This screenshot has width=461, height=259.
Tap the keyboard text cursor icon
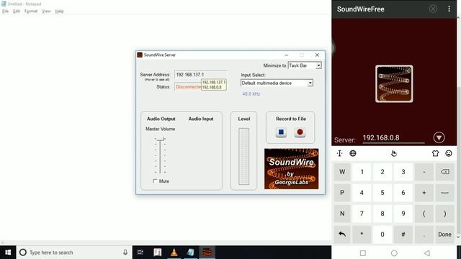(339, 153)
